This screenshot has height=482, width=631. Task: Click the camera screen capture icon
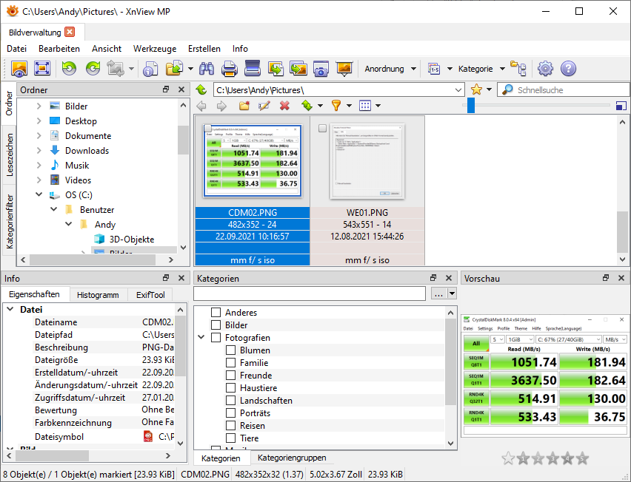(x=321, y=69)
